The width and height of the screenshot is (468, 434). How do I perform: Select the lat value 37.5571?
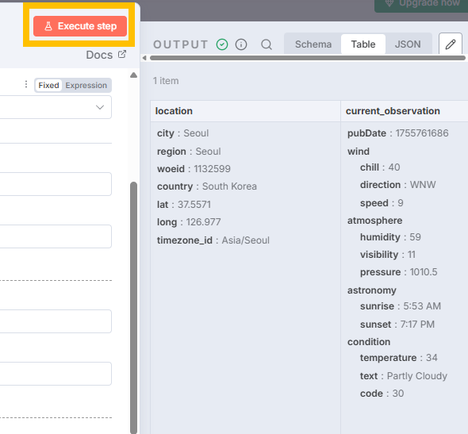click(x=194, y=205)
